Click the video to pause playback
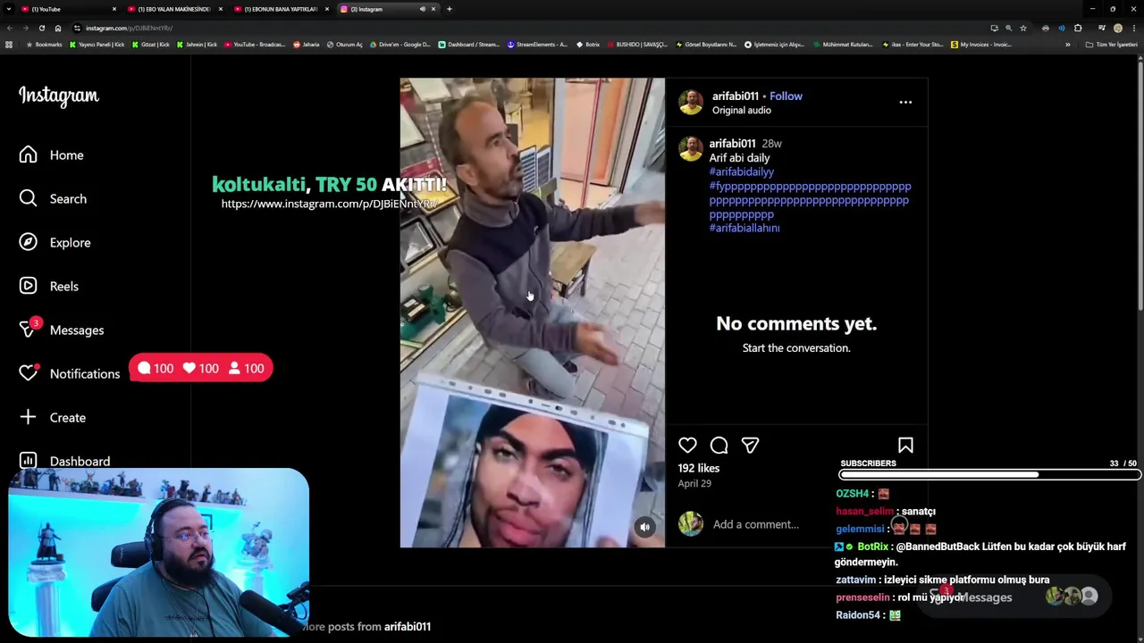The width and height of the screenshot is (1144, 643). [x=532, y=313]
